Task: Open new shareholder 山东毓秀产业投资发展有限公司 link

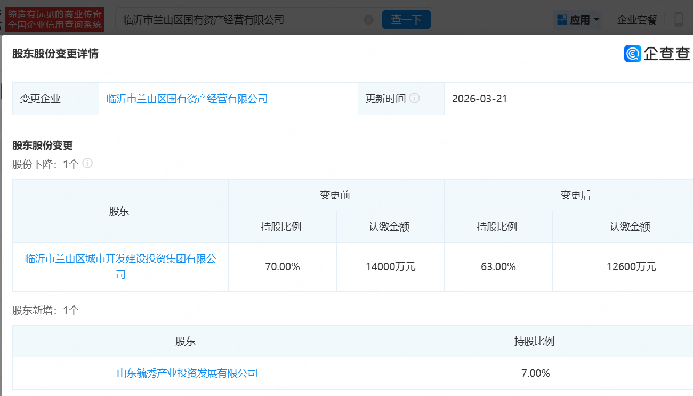Action: click(187, 373)
